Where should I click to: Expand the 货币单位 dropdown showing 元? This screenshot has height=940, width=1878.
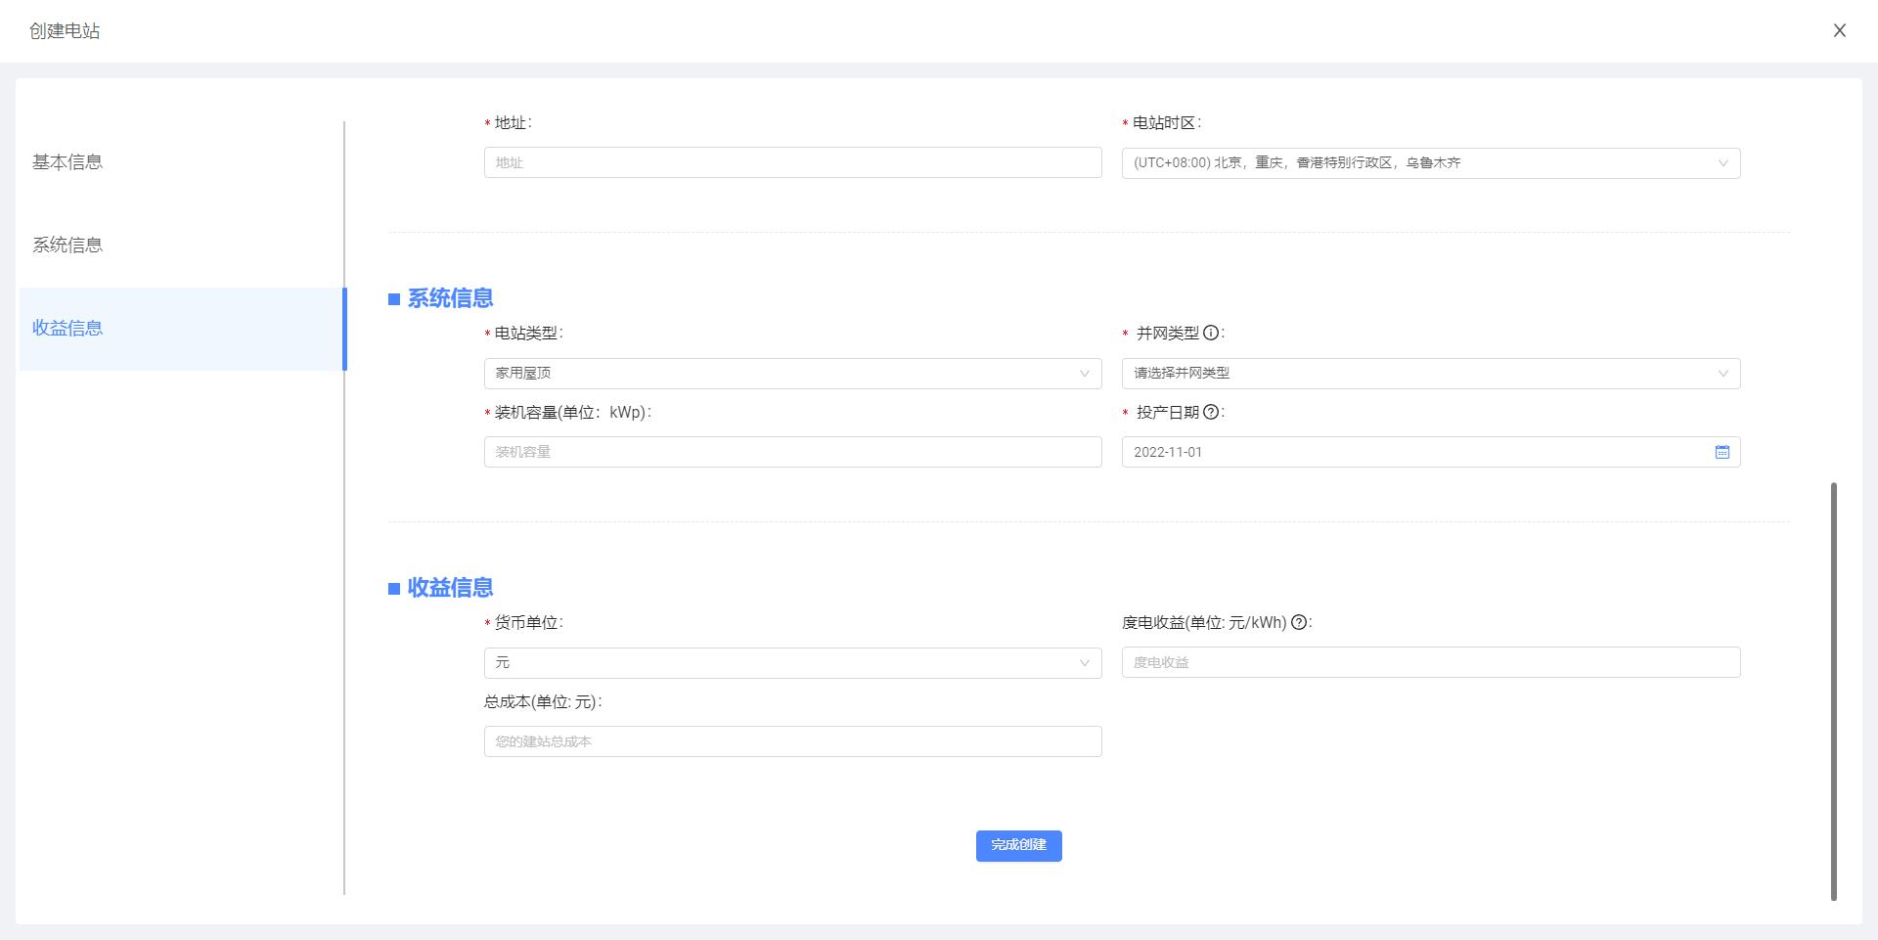[792, 663]
